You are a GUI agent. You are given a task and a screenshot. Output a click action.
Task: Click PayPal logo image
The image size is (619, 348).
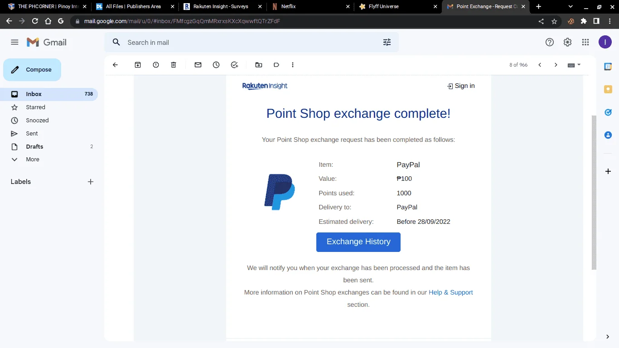point(280,192)
